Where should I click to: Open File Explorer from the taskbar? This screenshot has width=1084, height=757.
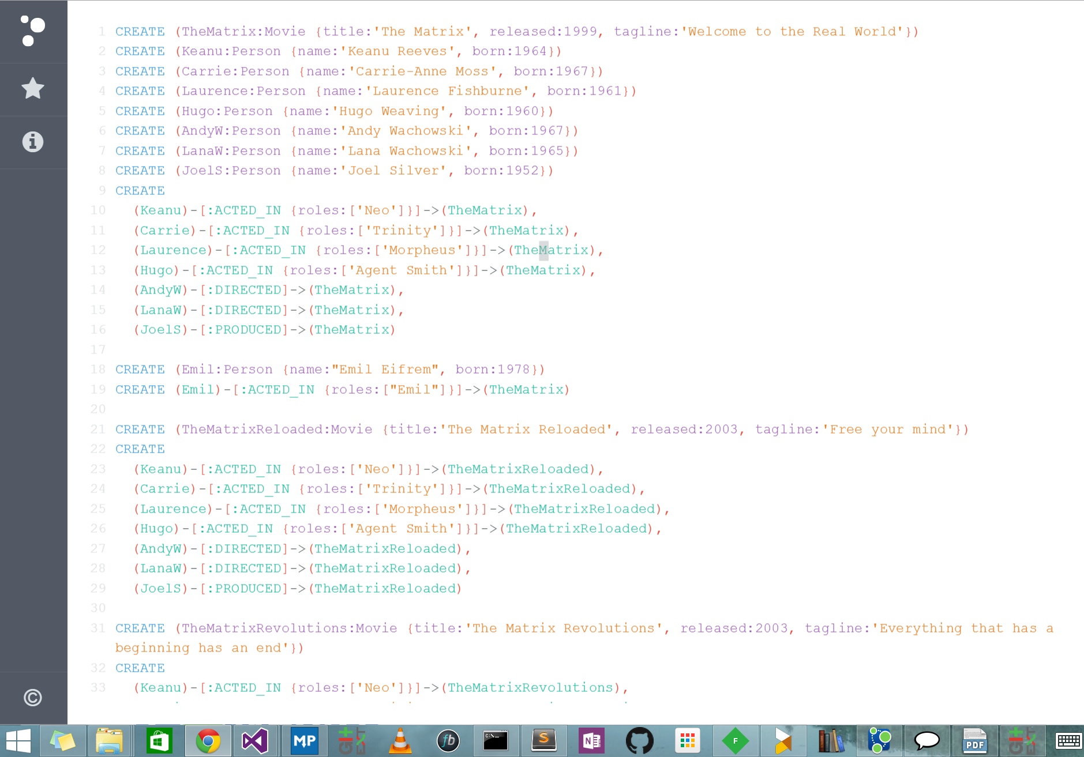(x=109, y=741)
